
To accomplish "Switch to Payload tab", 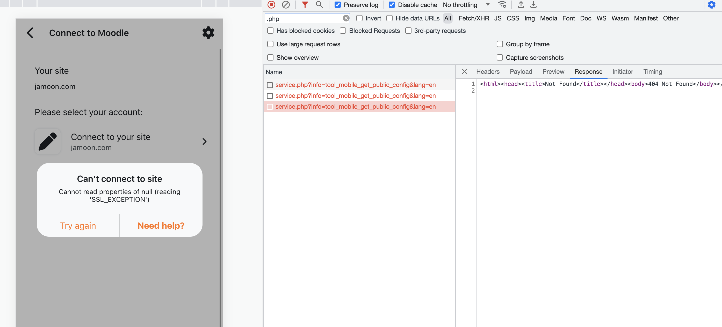I will click(521, 72).
